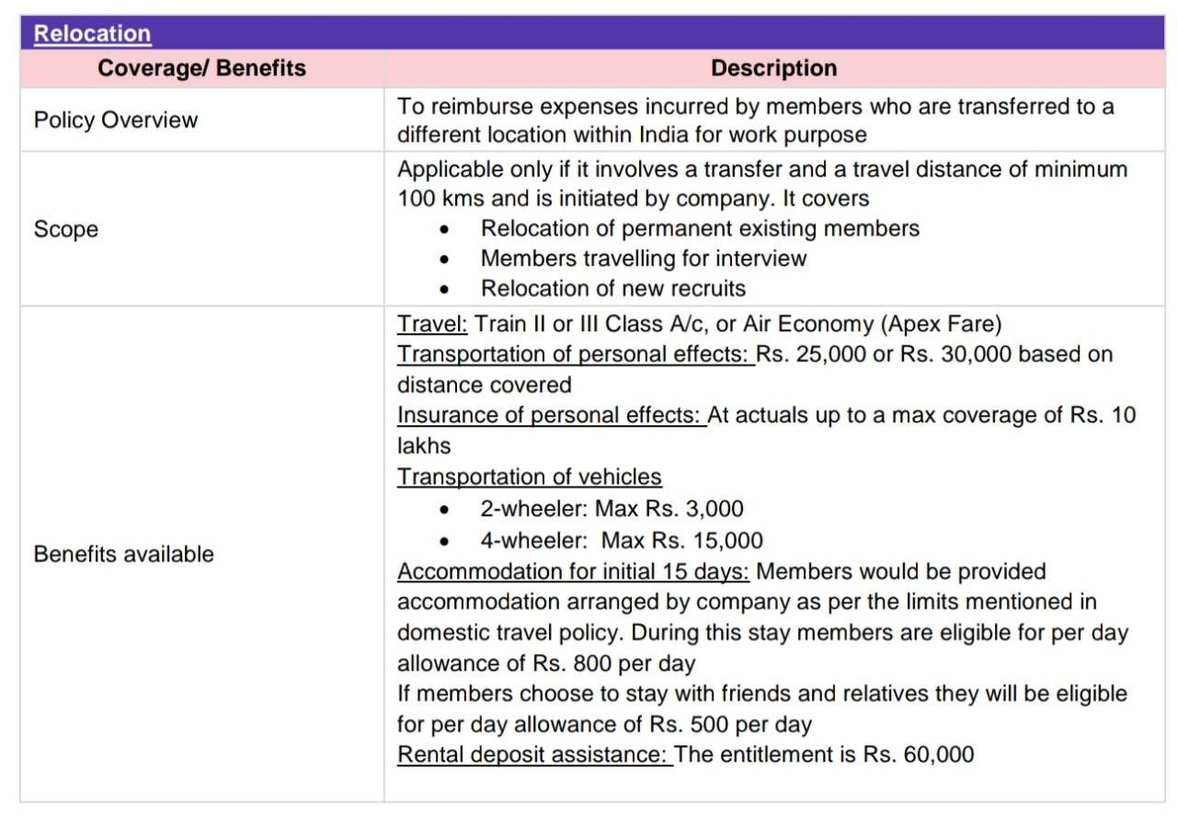
Task: Click the Benefits available row label
Action: [124, 554]
